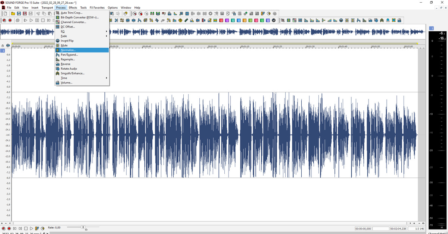This screenshot has height=234, width=448.
Task: Choose DC Offset... menu entry
Action: pos(68,27)
